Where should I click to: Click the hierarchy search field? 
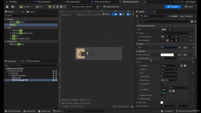[31, 66]
